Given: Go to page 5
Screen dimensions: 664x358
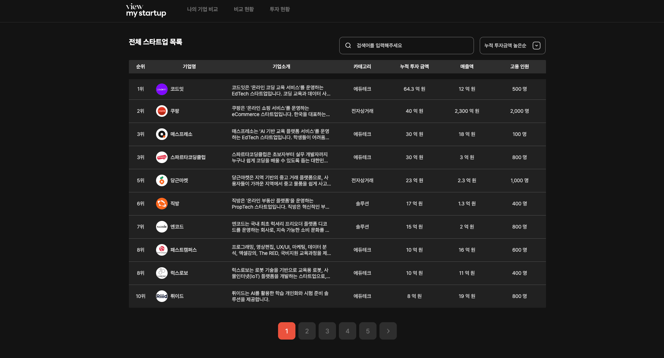Looking at the screenshot, I should pos(368,331).
